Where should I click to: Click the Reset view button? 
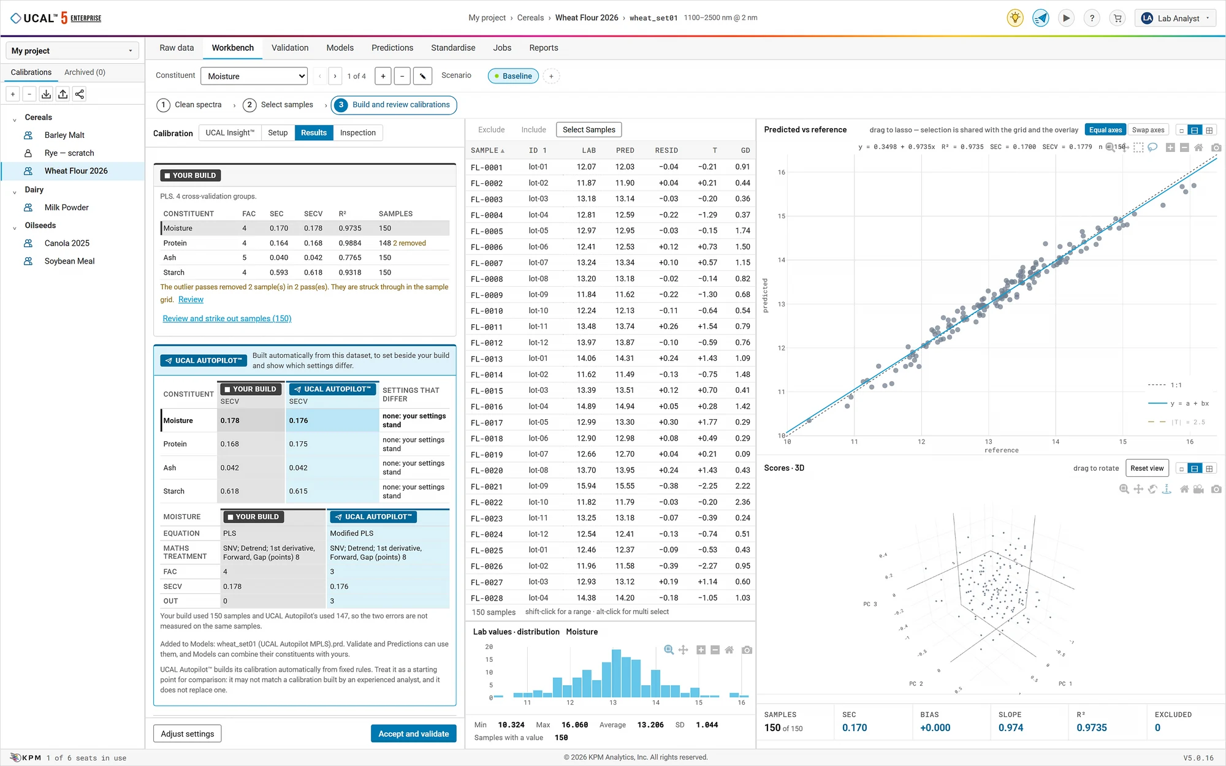[1147, 468]
